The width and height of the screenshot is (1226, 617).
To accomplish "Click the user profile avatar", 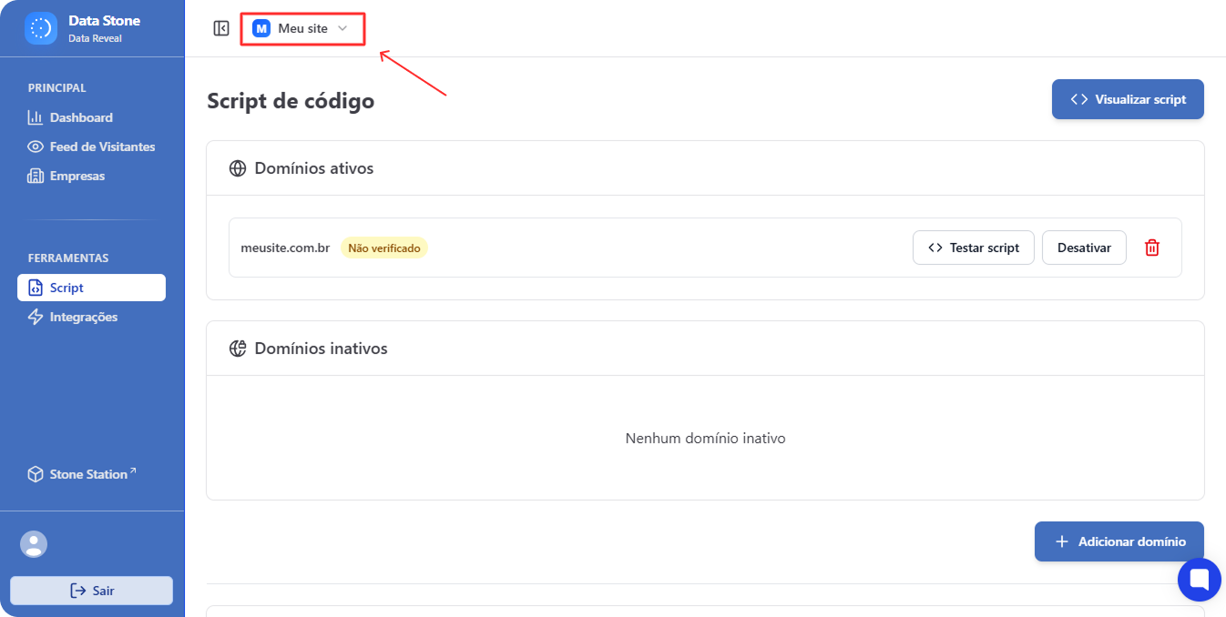I will pos(34,544).
